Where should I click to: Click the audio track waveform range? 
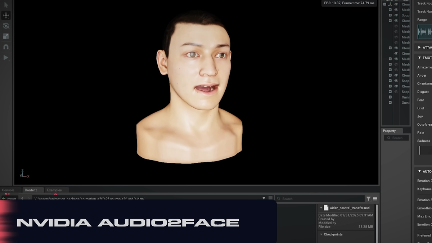coord(424,32)
